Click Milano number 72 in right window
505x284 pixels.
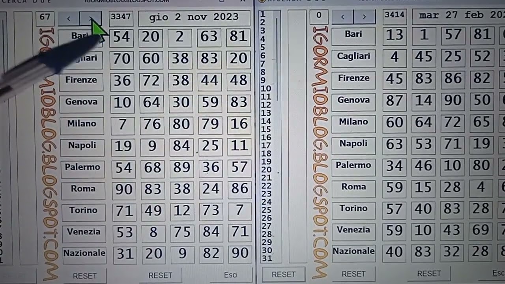point(453,123)
